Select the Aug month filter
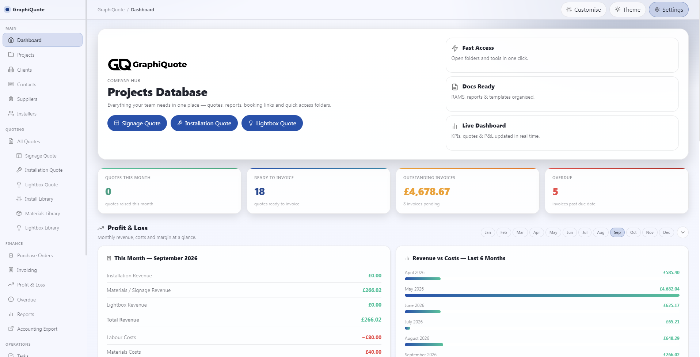The image size is (700, 357). click(x=601, y=232)
